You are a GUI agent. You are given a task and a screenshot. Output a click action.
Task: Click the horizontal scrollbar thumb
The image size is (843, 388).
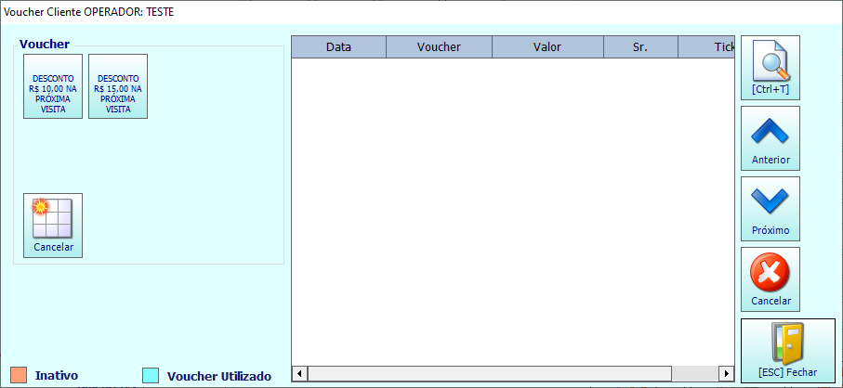coord(489,373)
